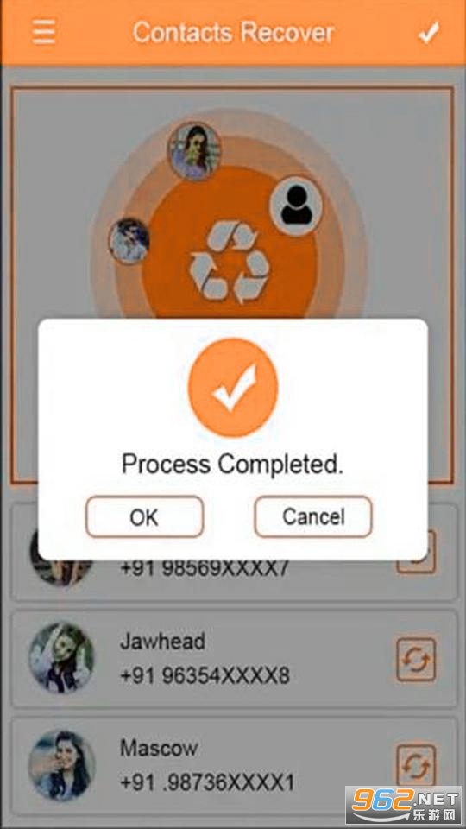Open the hamburger menu
The width and height of the screenshot is (466, 829).
[43, 33]
